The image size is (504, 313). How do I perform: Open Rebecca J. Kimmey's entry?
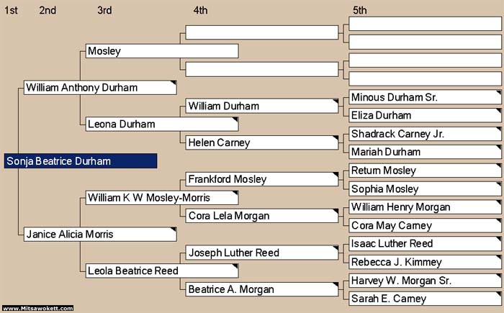click(x=426, y=262)
